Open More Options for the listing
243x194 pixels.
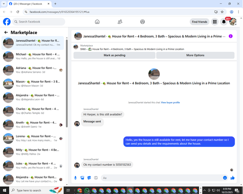[x=195, y=55]
